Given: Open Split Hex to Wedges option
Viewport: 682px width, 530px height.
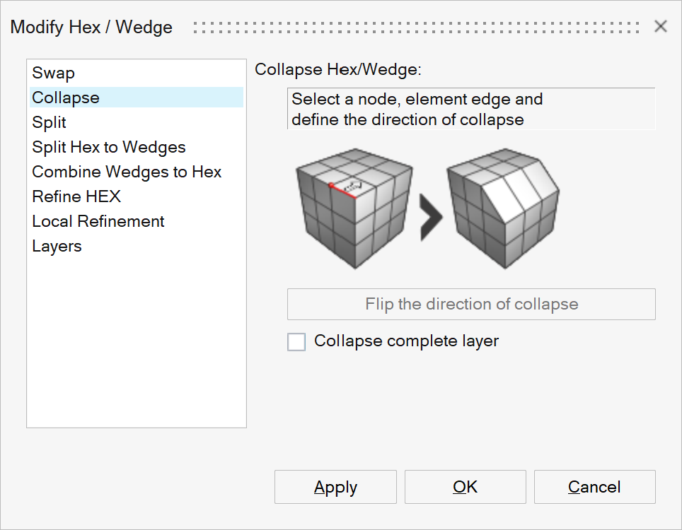Looking at the screenshot, I should (x=109, y=147).
